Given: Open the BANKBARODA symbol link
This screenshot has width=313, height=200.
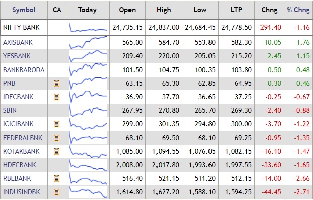Looking at the screenshot, I should (24, 70).
